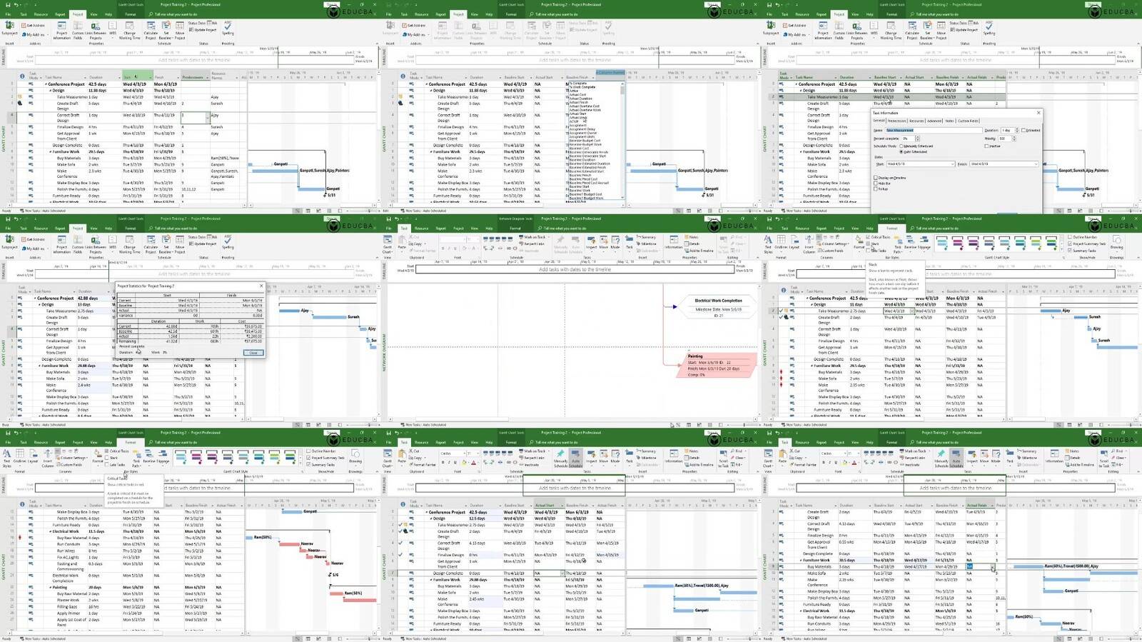Viewport: 1142px width, 642px height.
Task: Check Inactive box in Task Information dialog
Action: tap(986, 146)
